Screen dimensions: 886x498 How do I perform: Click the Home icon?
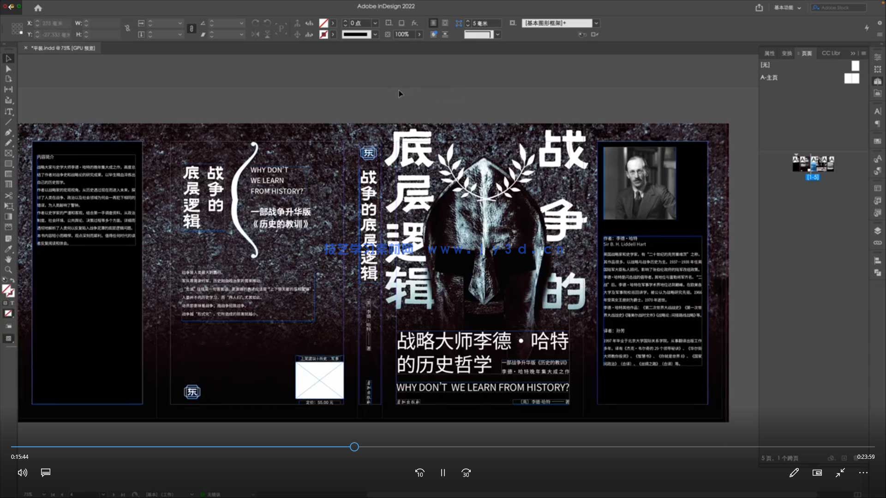[38, 8]
